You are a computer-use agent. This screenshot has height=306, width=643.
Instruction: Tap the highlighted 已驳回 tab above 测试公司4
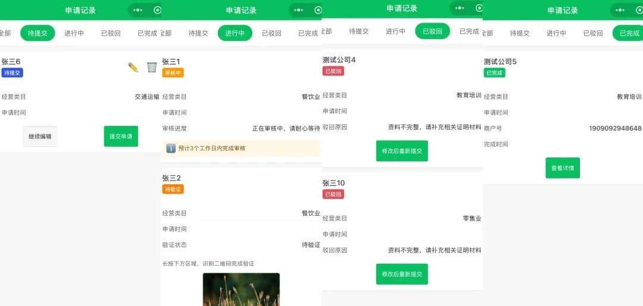click(x=433, y=31)
